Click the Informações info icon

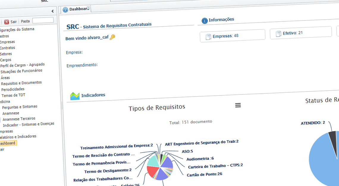pos(204,21)
